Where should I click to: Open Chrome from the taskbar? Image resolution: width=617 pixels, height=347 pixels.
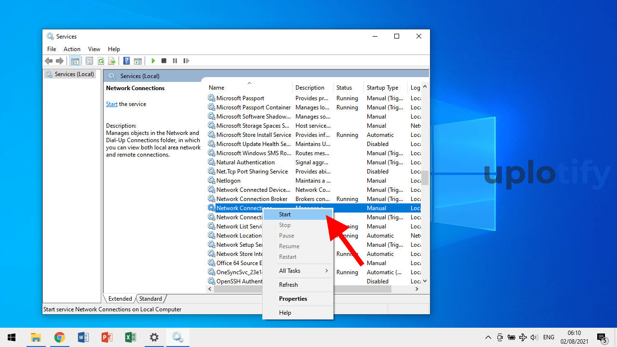pyautogui.click(x=59, y=337)
